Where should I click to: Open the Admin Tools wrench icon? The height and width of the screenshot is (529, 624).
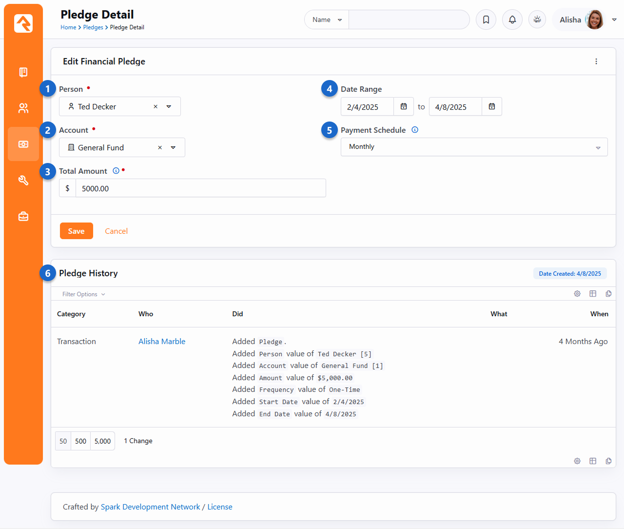[23, 181]
